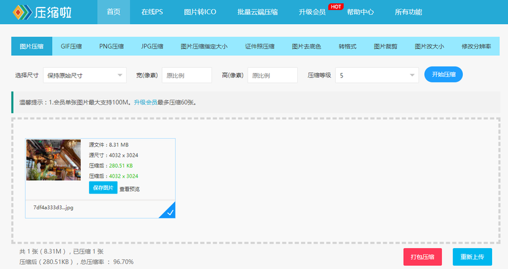Screen dimensions: 508x269
Task: Click the 总压缩率 96.70% text
Action: pos(107,261)
